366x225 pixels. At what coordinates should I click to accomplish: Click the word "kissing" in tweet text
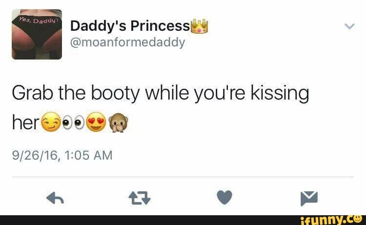280,94
